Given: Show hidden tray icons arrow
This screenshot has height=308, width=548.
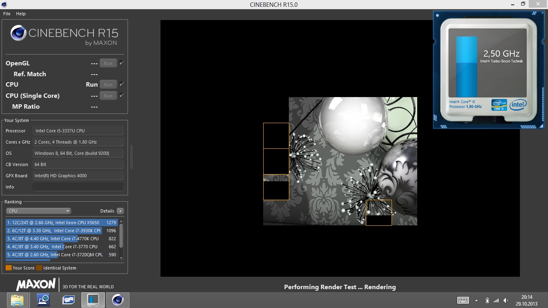Looking at the screenshot, I should [x=477, y=300].
